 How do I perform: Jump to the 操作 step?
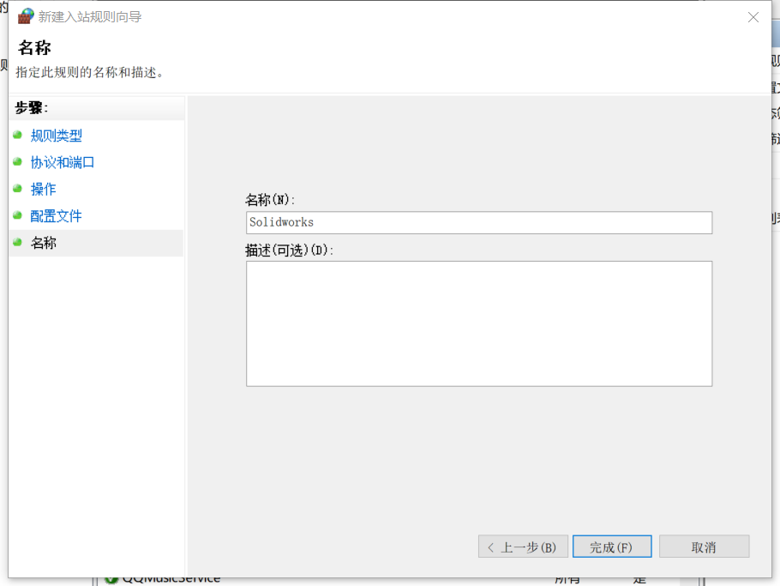(44, 189)
